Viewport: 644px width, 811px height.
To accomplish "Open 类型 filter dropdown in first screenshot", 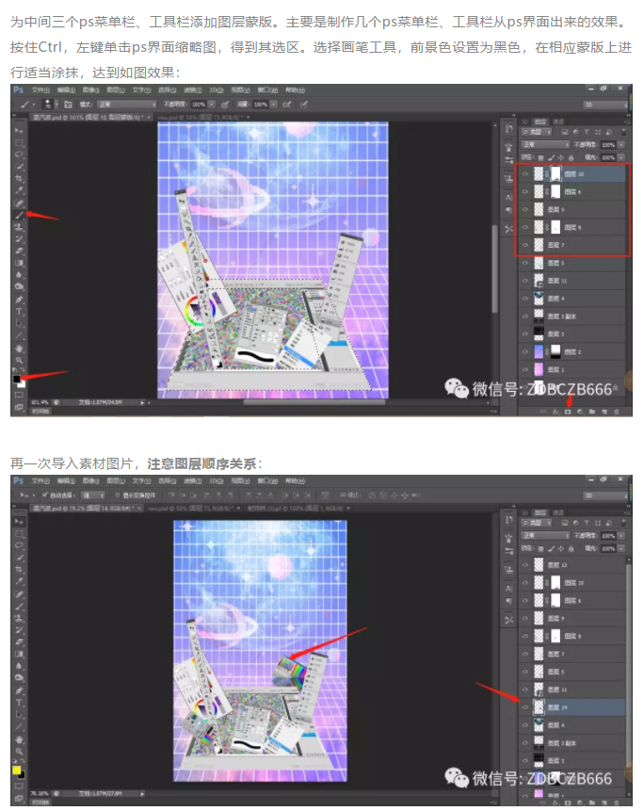I will click(537, 132).
